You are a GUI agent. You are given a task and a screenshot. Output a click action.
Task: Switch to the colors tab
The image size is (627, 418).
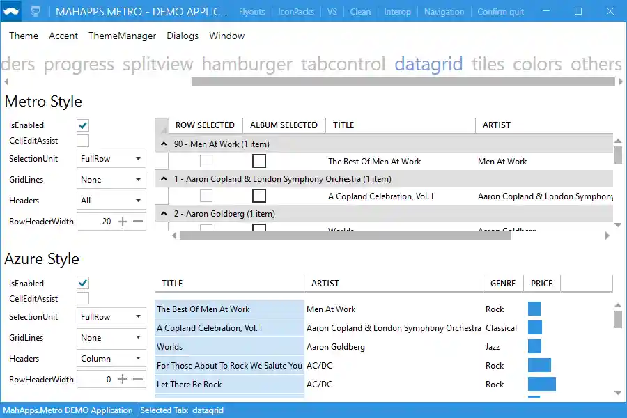click(x=536, y=63)
